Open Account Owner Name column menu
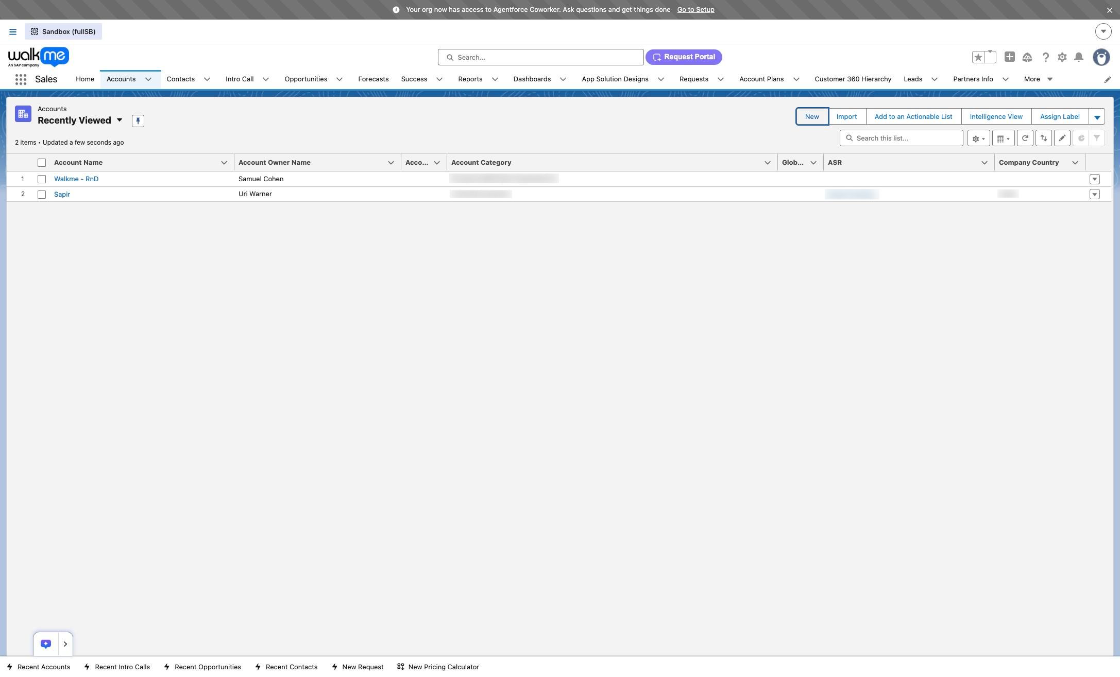The image size is (1120, 677). pyautogui.click(x=391, y=163)
